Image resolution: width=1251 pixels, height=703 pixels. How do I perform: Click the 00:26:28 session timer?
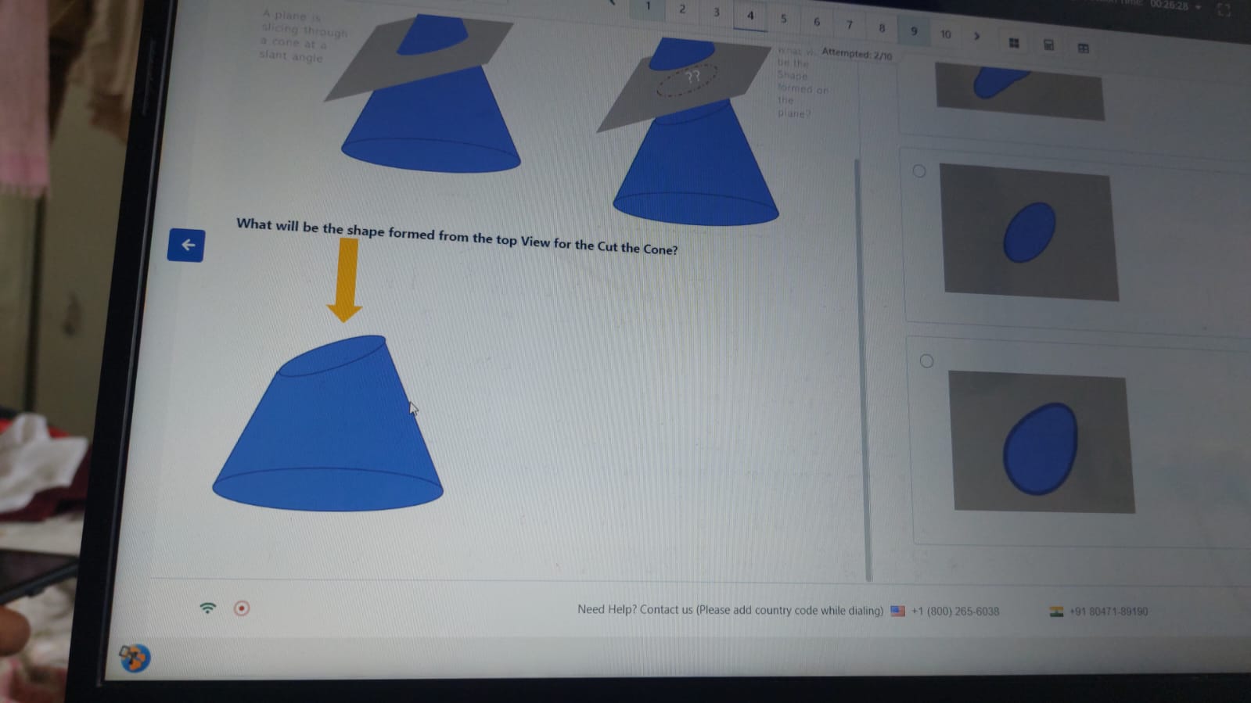[x=1169, y=5]
